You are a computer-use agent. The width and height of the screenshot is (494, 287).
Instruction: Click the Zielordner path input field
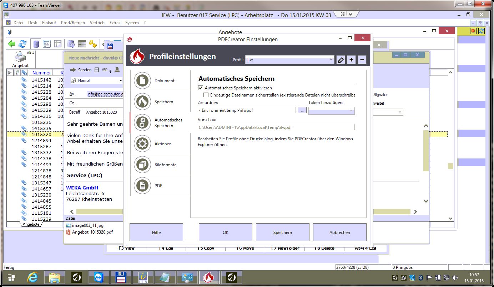tap(247, 110)
